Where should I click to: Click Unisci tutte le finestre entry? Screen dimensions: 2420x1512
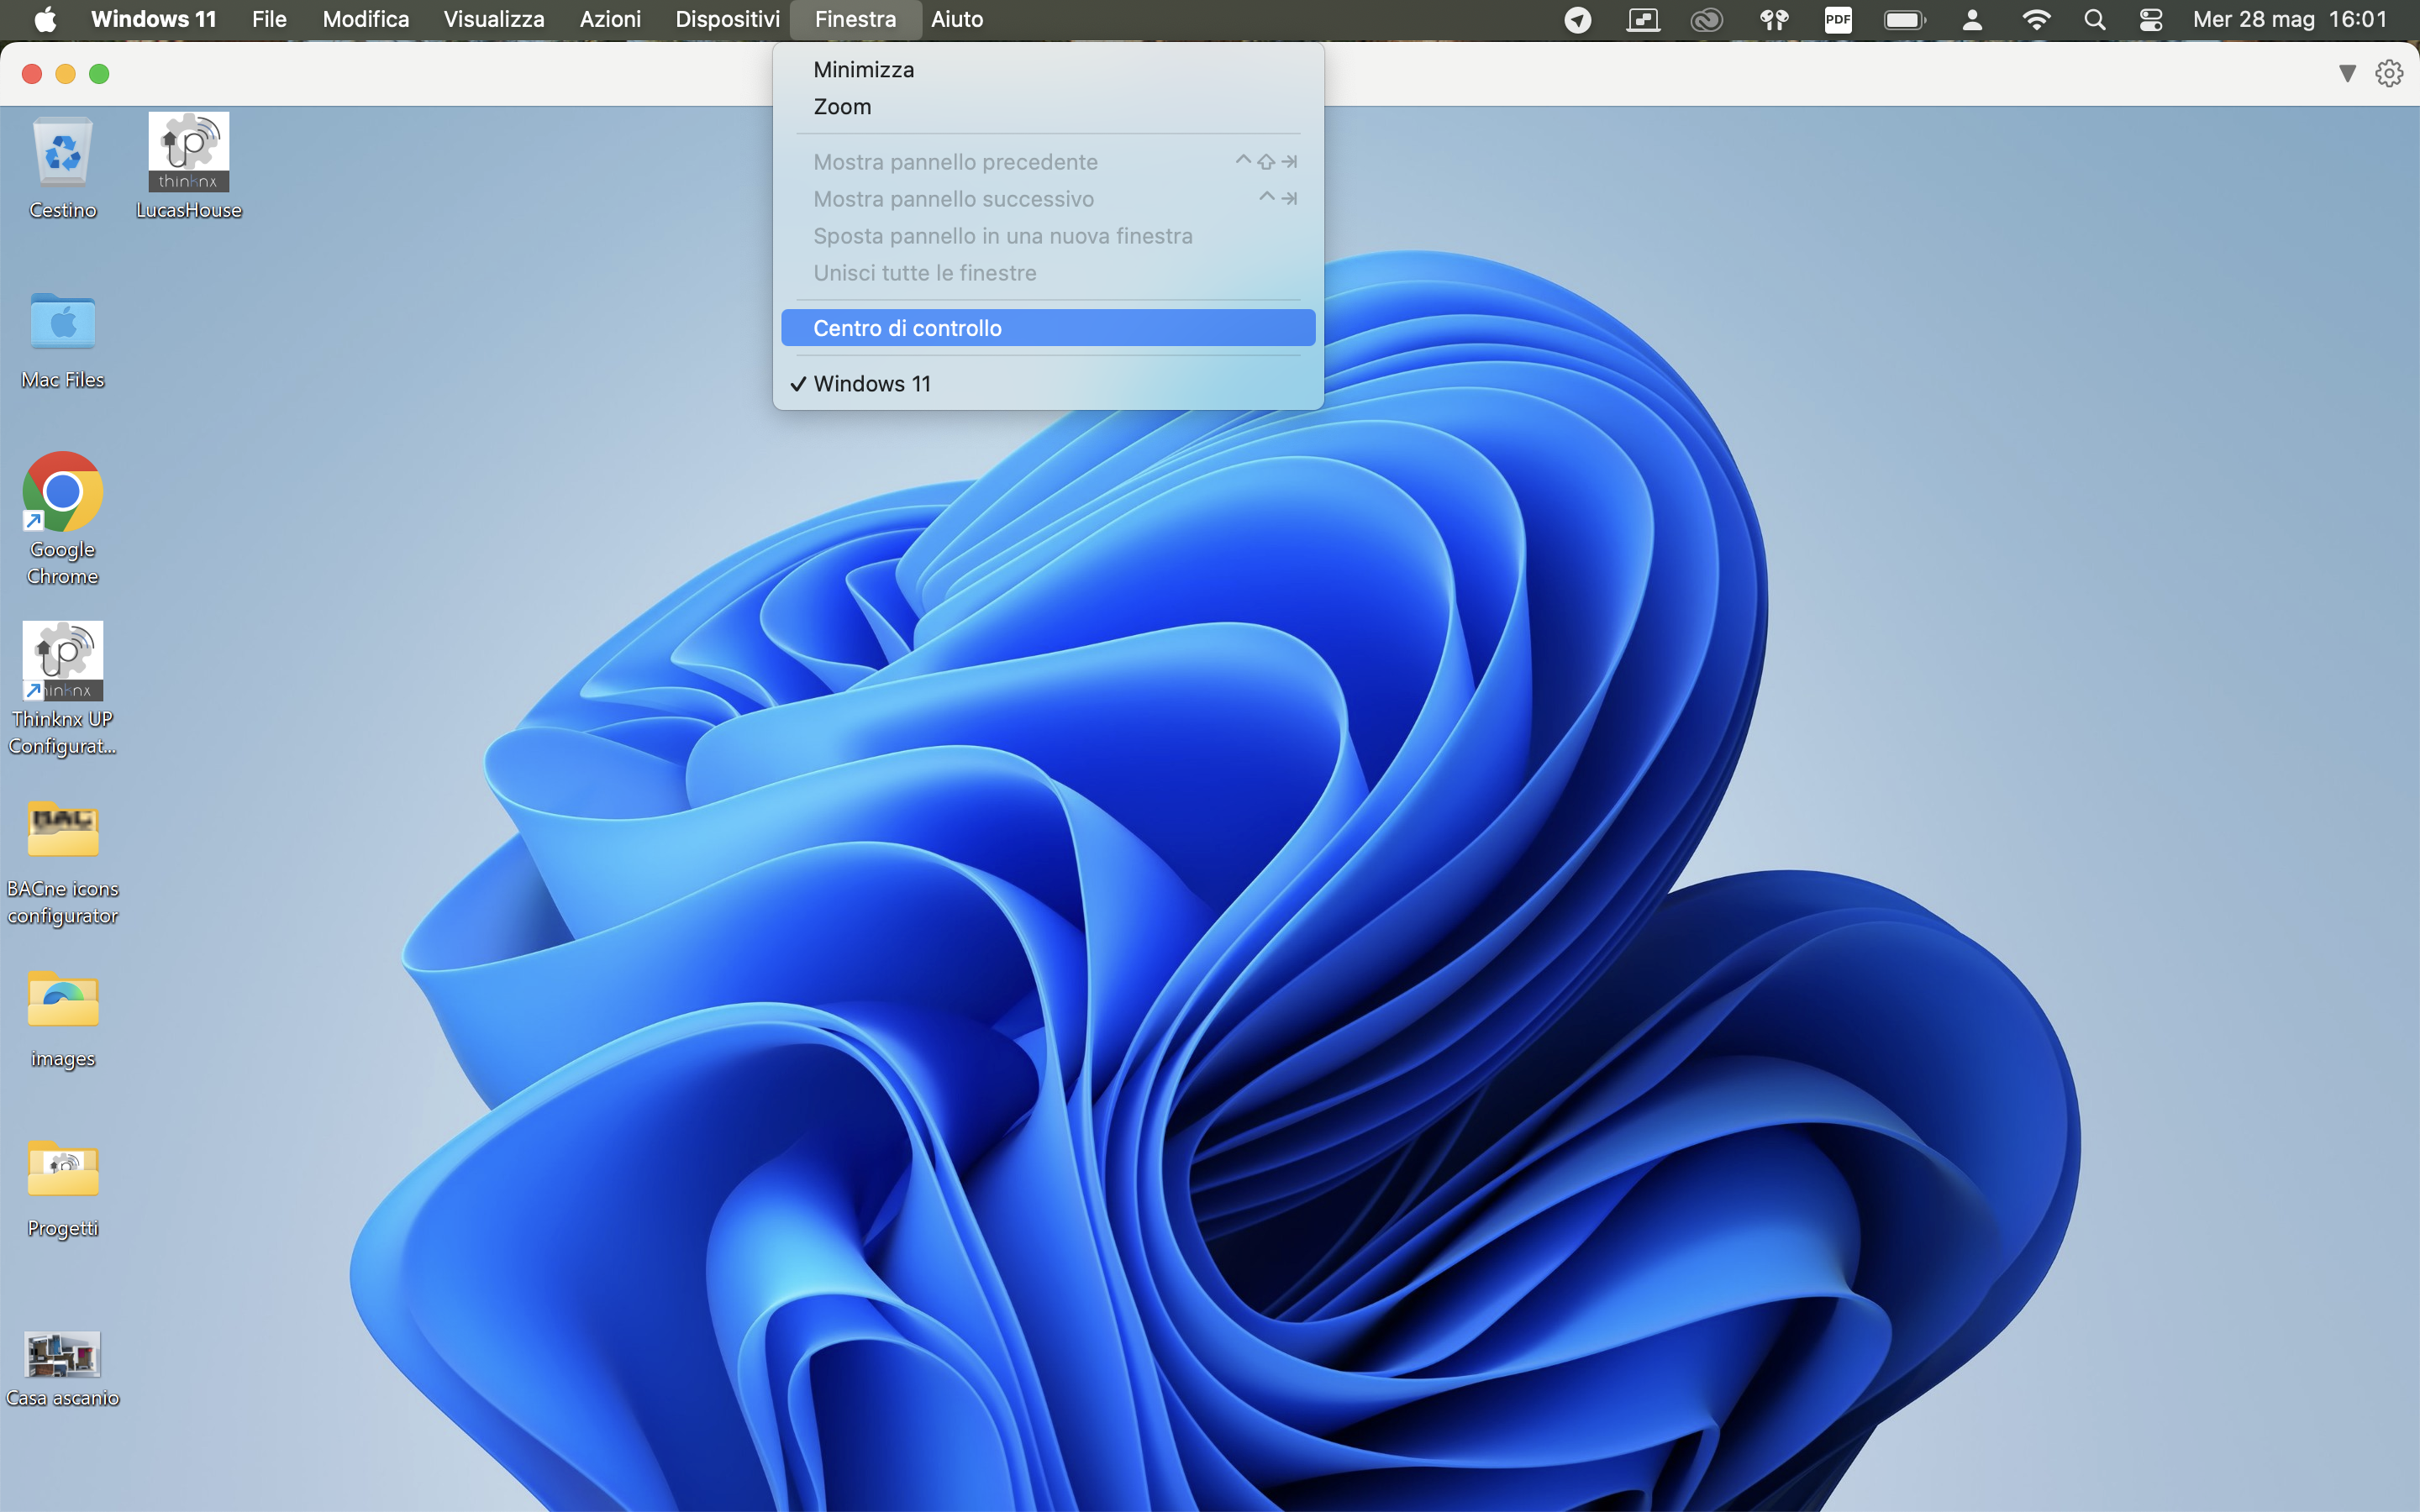coord(1048,273)
